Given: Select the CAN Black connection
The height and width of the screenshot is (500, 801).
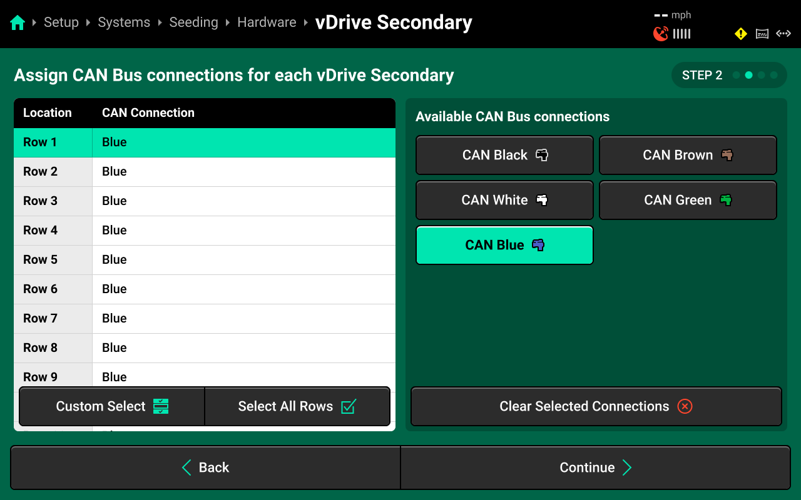Looking at the screenshot, I should (504, 155).
